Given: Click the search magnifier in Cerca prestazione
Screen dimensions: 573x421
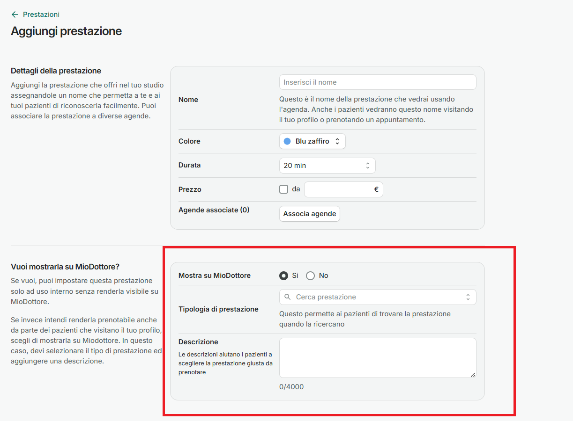Looking at the screenshot, I should click(x=288, y=297).
